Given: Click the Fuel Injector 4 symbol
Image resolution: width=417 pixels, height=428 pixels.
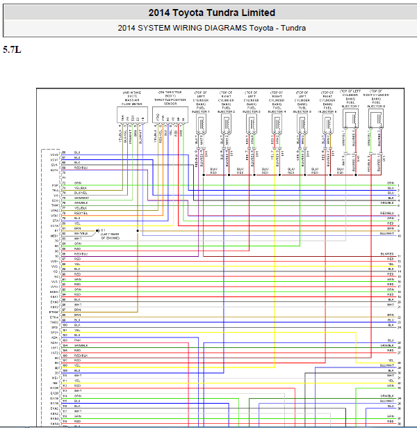Looking at the screenshot, I should coord(277,124).
